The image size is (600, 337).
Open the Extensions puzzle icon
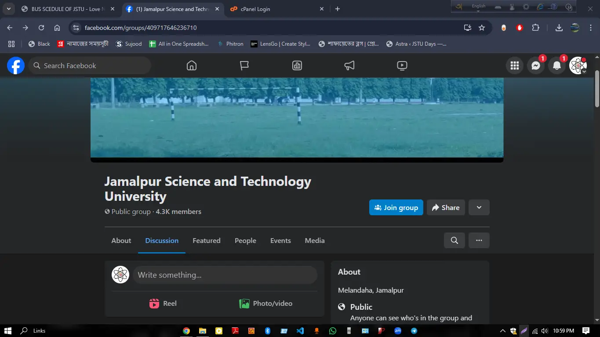click(535, 28)
